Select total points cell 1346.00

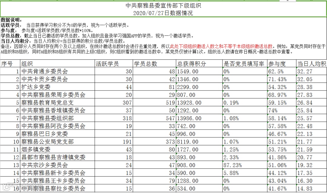point(199,79)
